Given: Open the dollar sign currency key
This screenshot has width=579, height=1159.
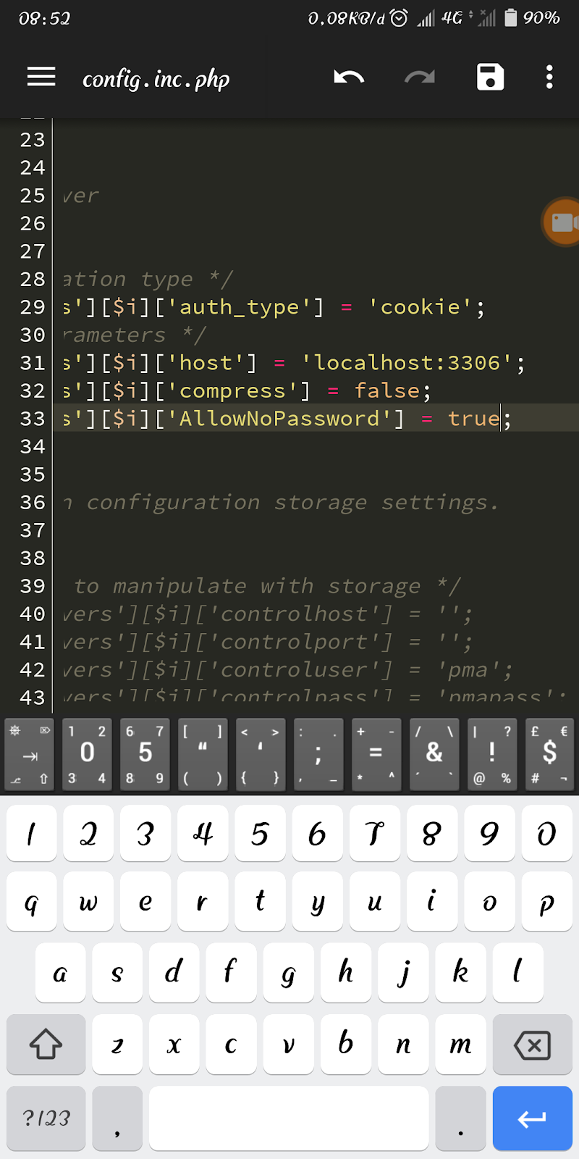Looking at the screenshot, I should coord(550,754).
